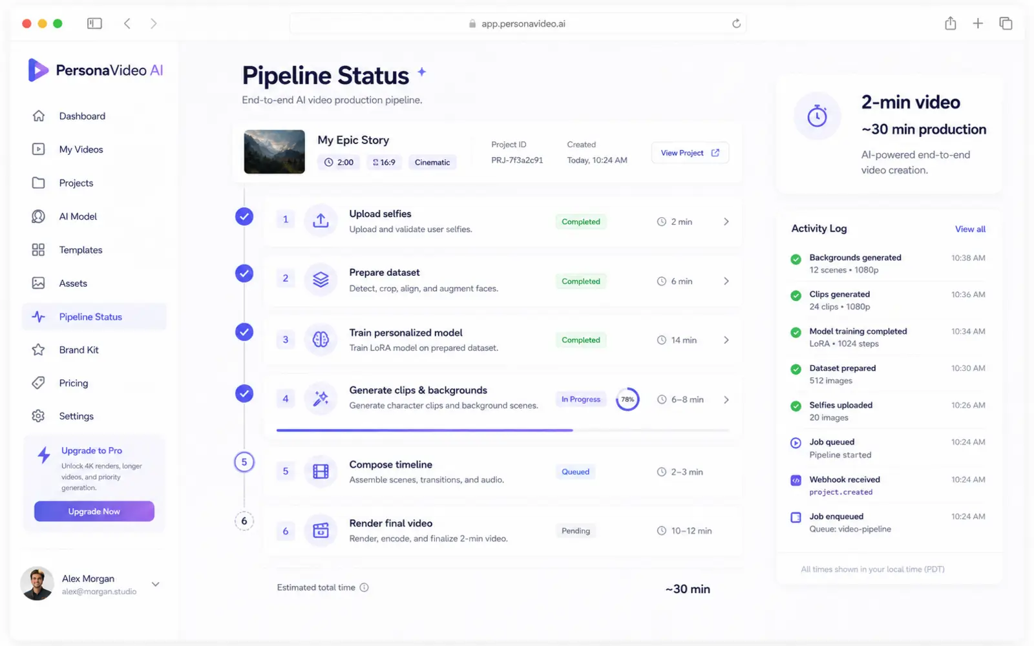Viewport: 1034px width, 646px height.
Task: Click the Train personalized model brain icon
Action: (x=321, y=339)
